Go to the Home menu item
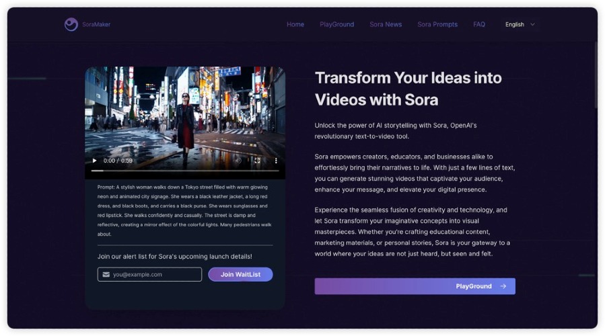This screenshot has width=605, height=336. click(295, 24)
